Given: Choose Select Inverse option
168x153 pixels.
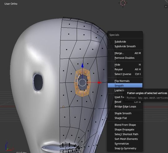Looking at the screenshot, I should (125, 74).
